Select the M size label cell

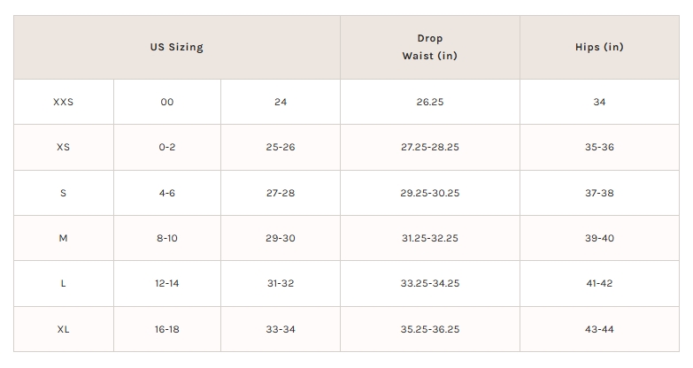point(63,238)
